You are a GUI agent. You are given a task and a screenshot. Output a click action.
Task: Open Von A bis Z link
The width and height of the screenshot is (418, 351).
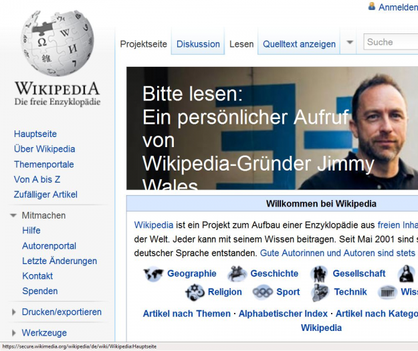tap(37, 179)
